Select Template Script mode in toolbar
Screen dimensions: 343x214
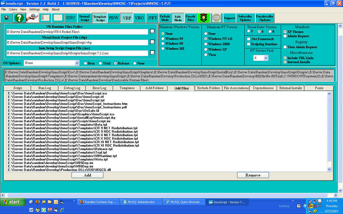pos(100,18)
